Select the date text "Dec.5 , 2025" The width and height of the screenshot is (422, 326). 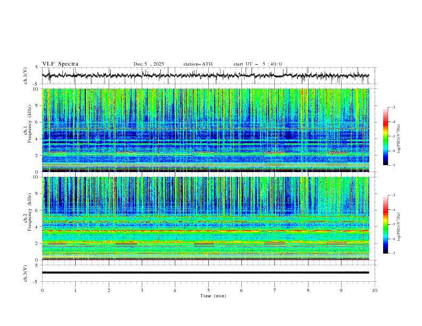click(x=149, y=64)
